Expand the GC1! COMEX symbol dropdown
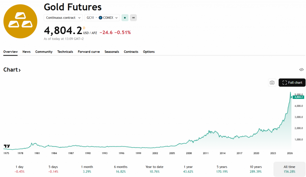Image resolution: width=306 pixels, height=177 pixels. 102,18
